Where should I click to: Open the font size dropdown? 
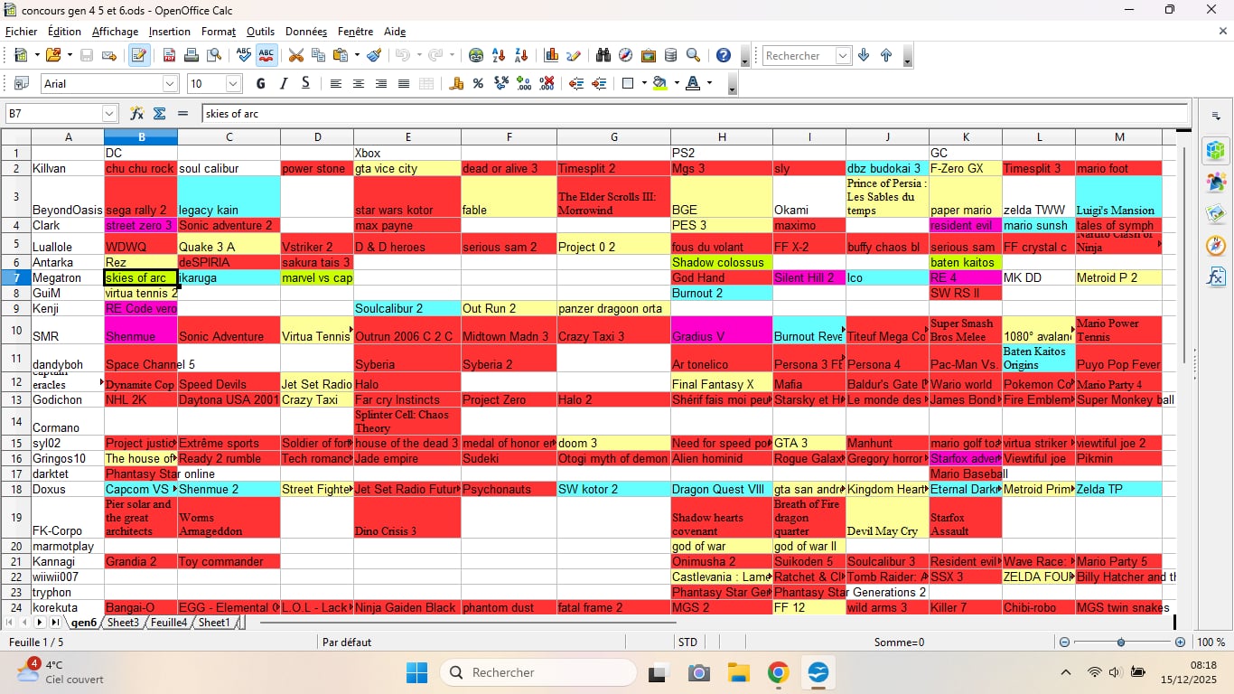[233, 83]
